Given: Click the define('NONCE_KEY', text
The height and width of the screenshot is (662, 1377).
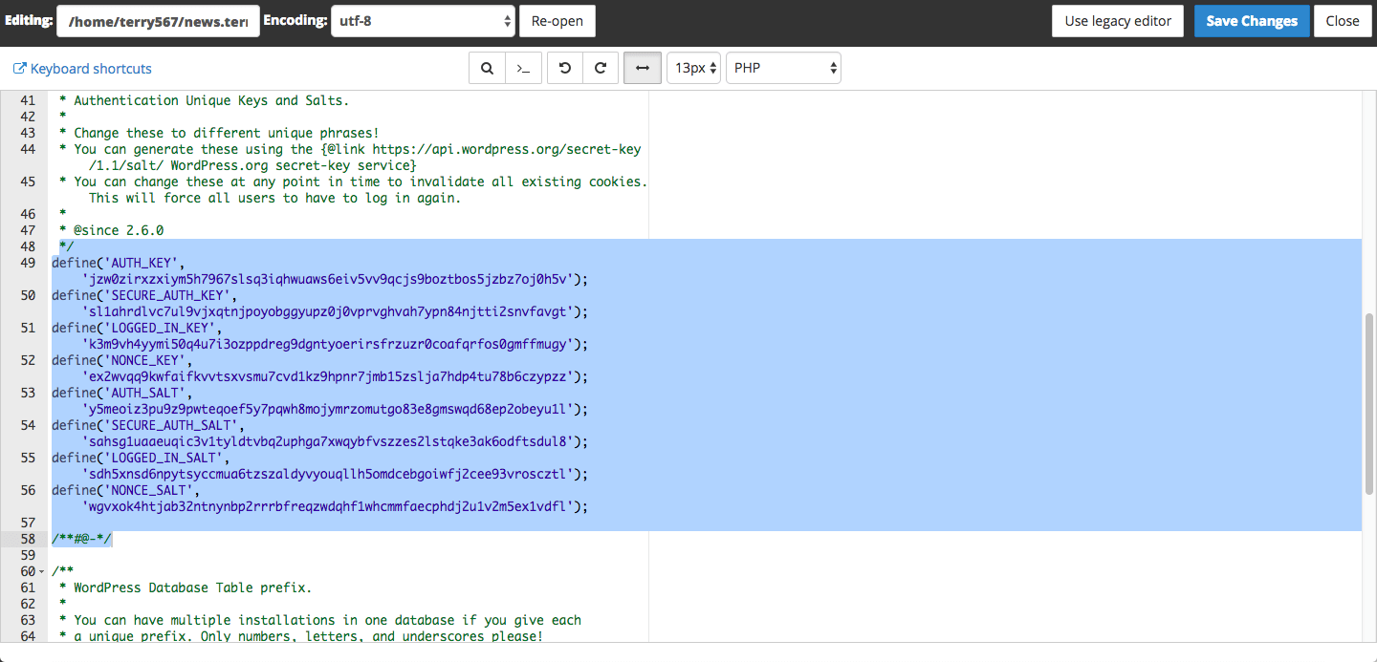Looking at the screenshot, I should tap(122, 360).
